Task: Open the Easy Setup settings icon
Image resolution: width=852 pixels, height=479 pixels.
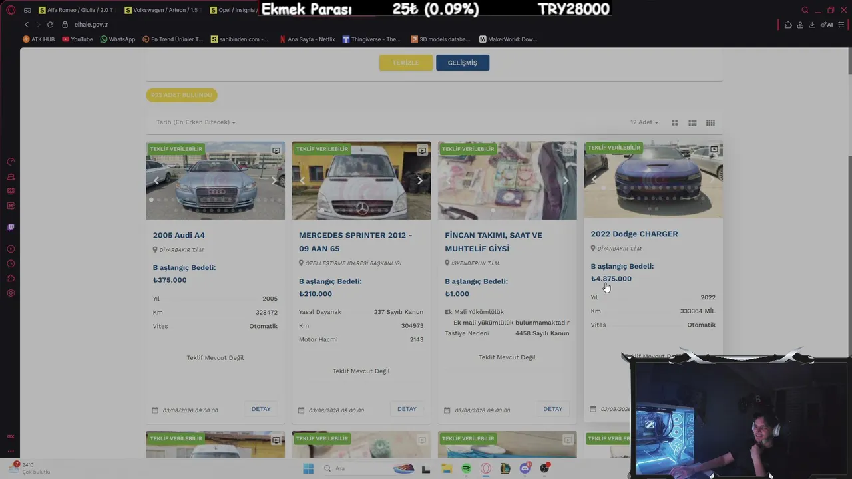Action: point(842,25)
